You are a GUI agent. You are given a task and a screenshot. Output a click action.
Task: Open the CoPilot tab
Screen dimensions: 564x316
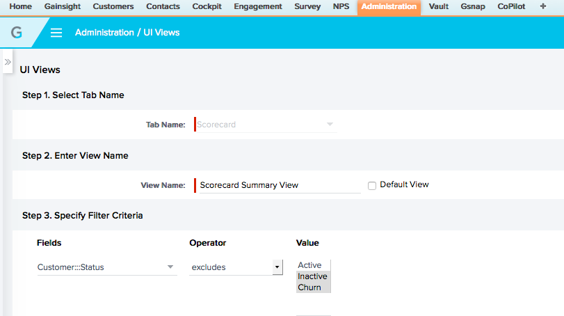pos(511,6)
